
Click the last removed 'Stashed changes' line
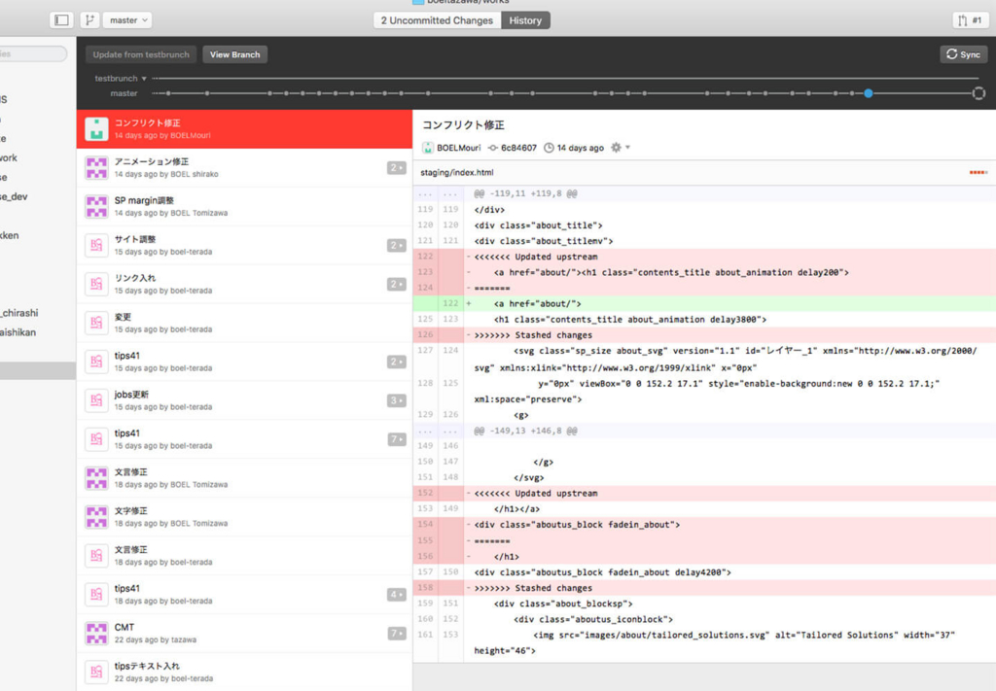704,588
